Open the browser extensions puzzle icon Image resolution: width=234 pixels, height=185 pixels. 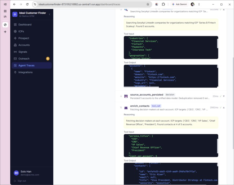point(163,4)
